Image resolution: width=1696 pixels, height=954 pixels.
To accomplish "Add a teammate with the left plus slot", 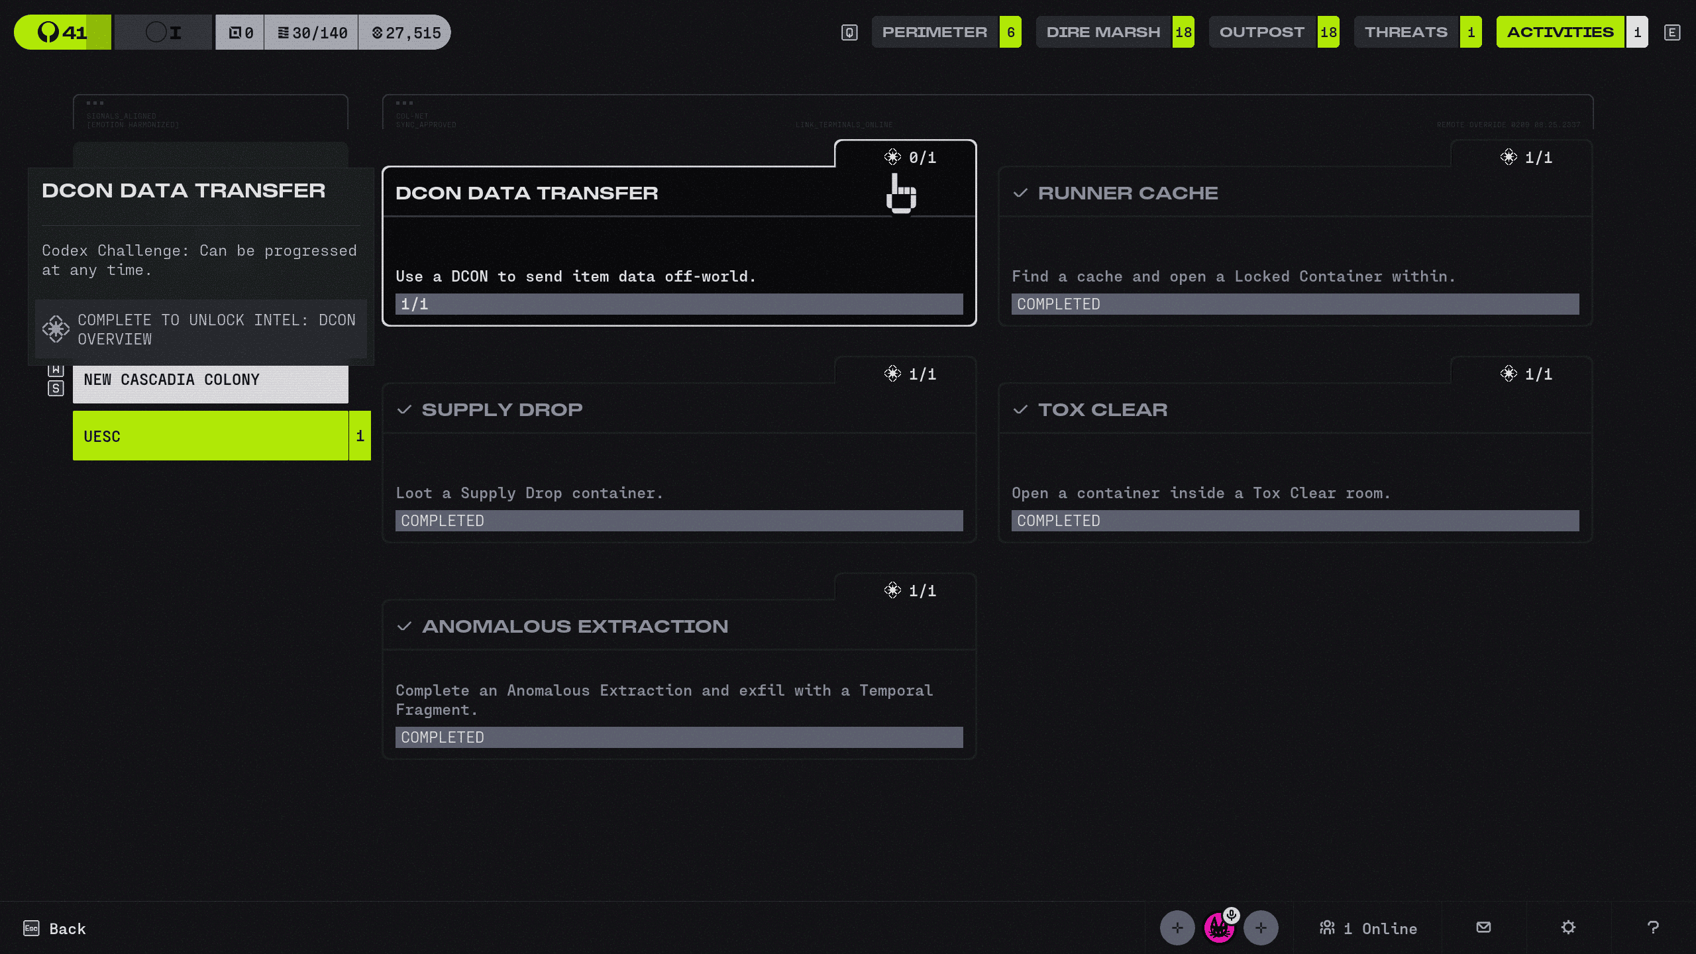I will click(x=1177, y=928).
